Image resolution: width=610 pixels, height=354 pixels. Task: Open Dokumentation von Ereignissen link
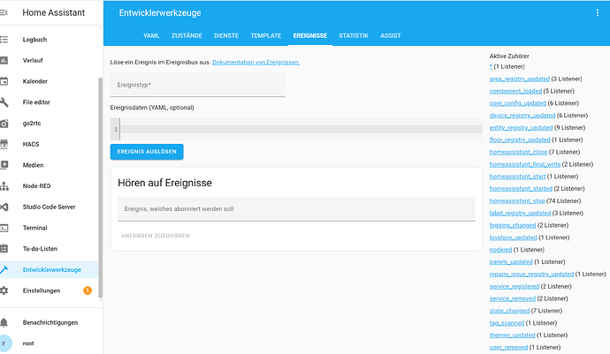255,62
